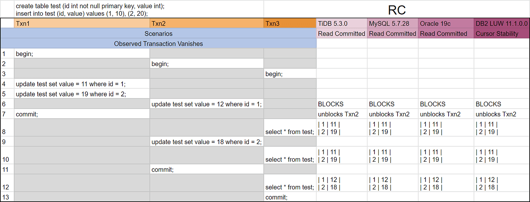Select the 'value = 11 where id = 1' cell

point(81,84)
